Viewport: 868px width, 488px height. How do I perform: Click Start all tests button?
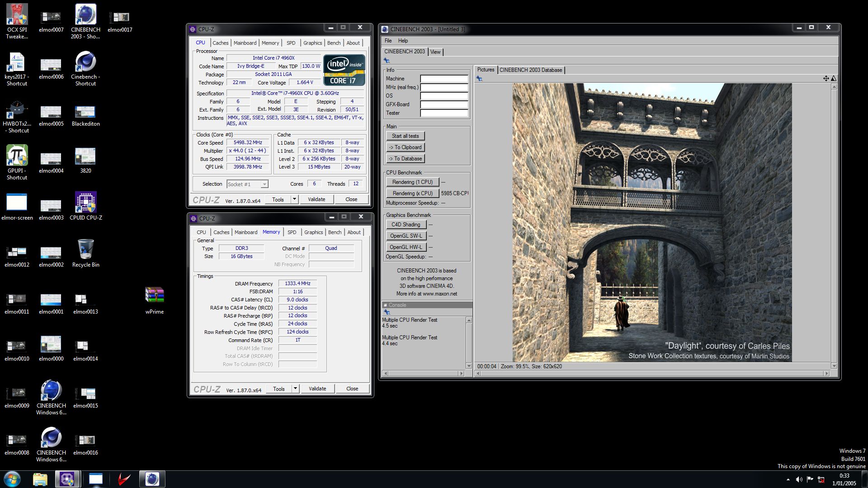406,136
